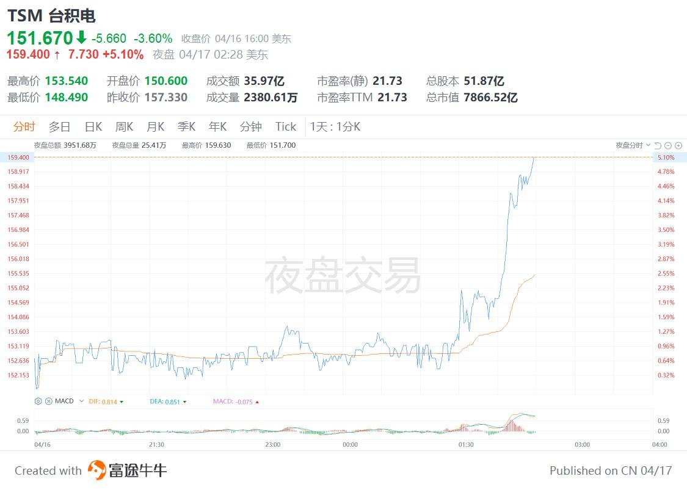Switch to the 多日 tab
The height and width of the screenshot is (490, 687).
point(60,127)
